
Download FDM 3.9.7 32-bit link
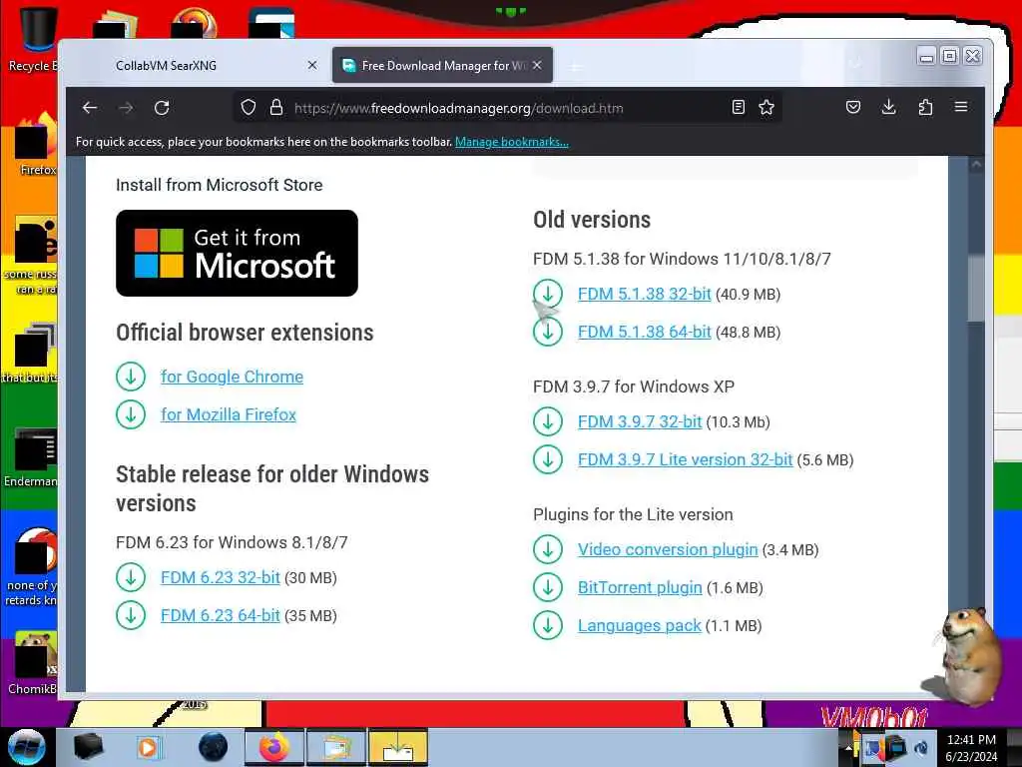pos(640,422)
